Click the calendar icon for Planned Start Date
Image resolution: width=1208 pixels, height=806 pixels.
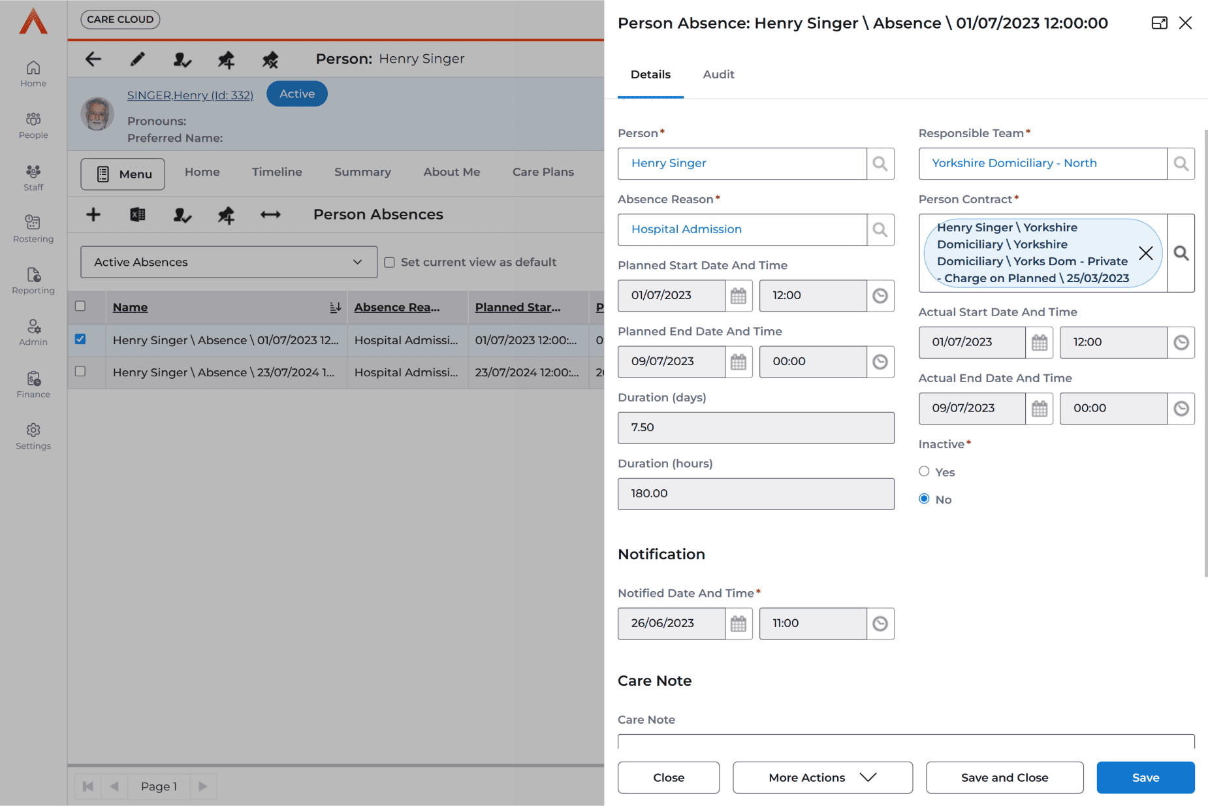tap(739, 296)
